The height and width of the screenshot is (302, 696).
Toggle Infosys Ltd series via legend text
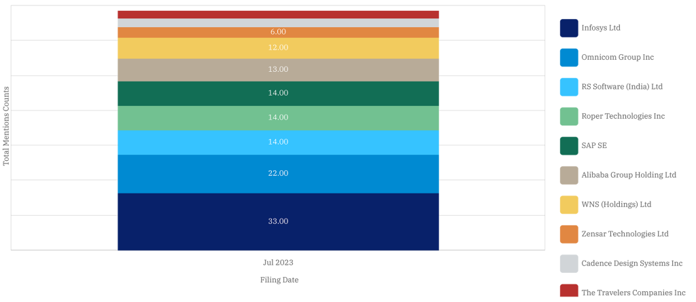click(x=601, y=28)
